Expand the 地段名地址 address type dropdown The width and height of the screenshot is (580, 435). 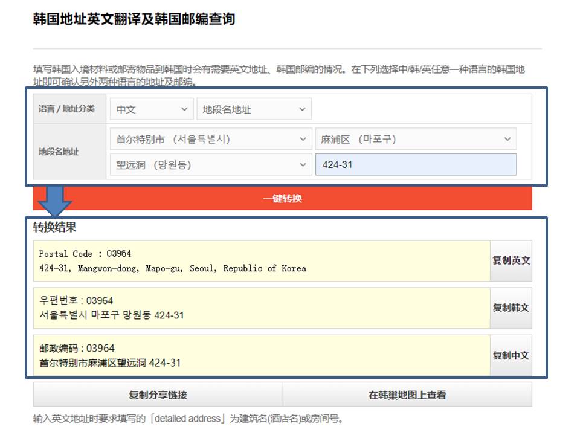click(254, 109)
